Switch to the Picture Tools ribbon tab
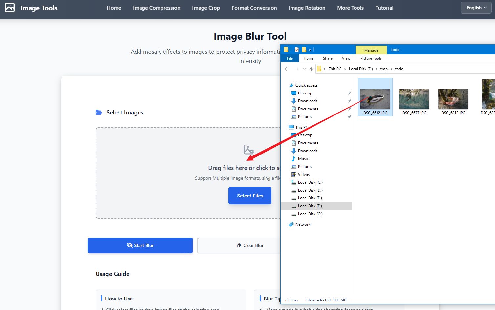495x310 pixels. (x=371, y=58)
